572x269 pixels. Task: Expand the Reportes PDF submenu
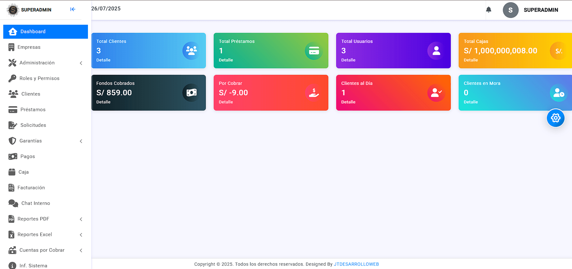point(45,219)
